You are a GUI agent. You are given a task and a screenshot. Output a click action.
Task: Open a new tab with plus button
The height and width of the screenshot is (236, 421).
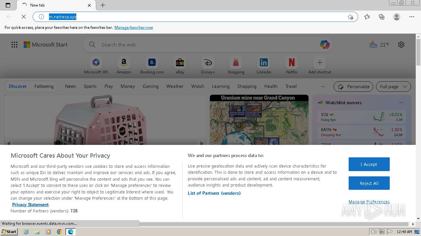click(103, 5)
